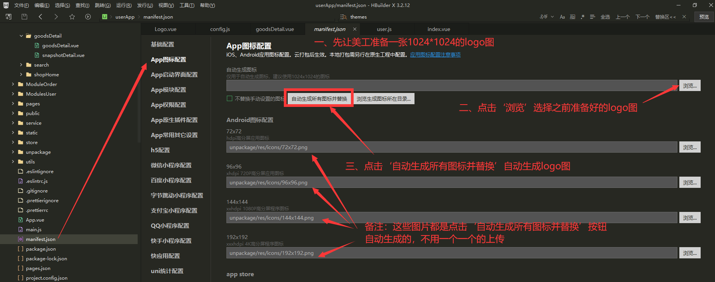This screenshot has height=282, width=715.
Task: Click the new file icon in toolbar
Action: (9, 17)
